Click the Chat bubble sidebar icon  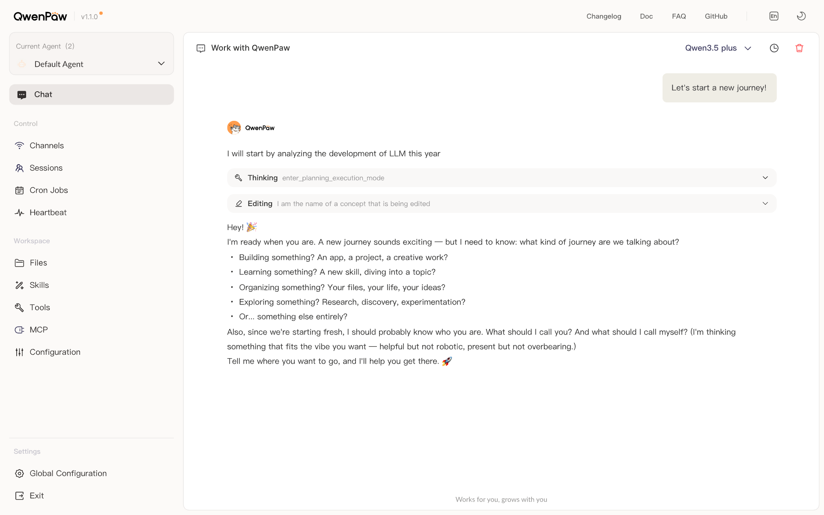[x=22, y=95]
